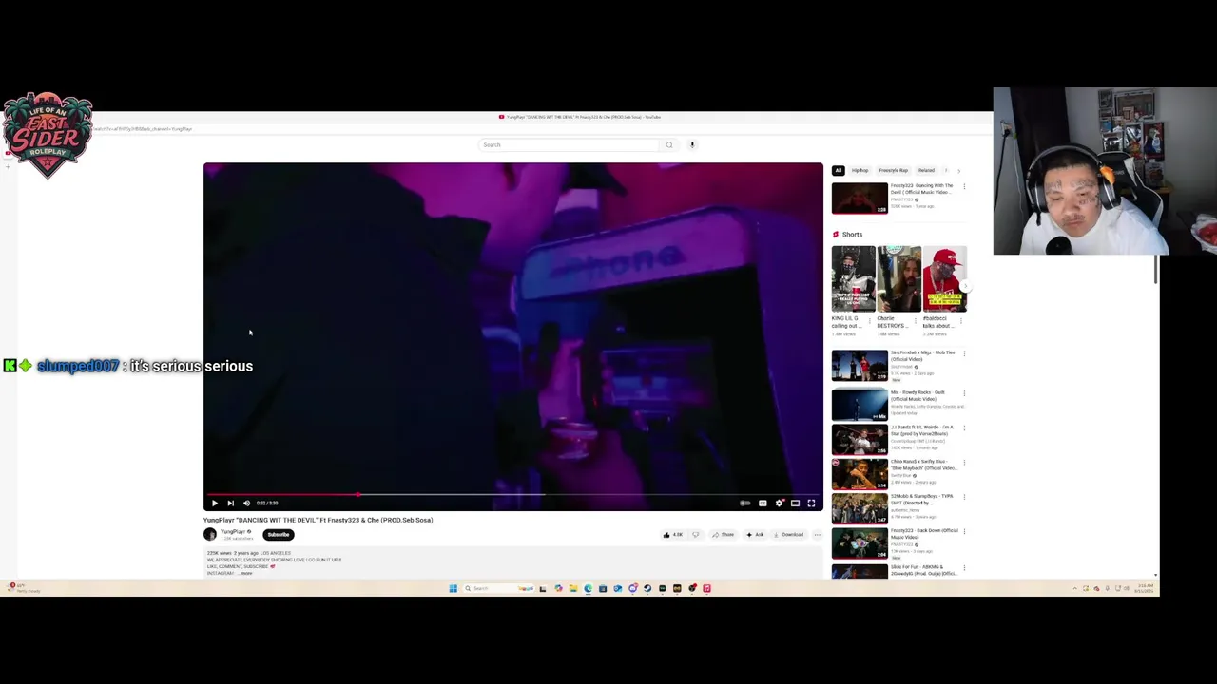1217x684 pixels.
Task: Open Fnasty323 Dancing With The Devil thumbnail
Action: pos(860,199)
